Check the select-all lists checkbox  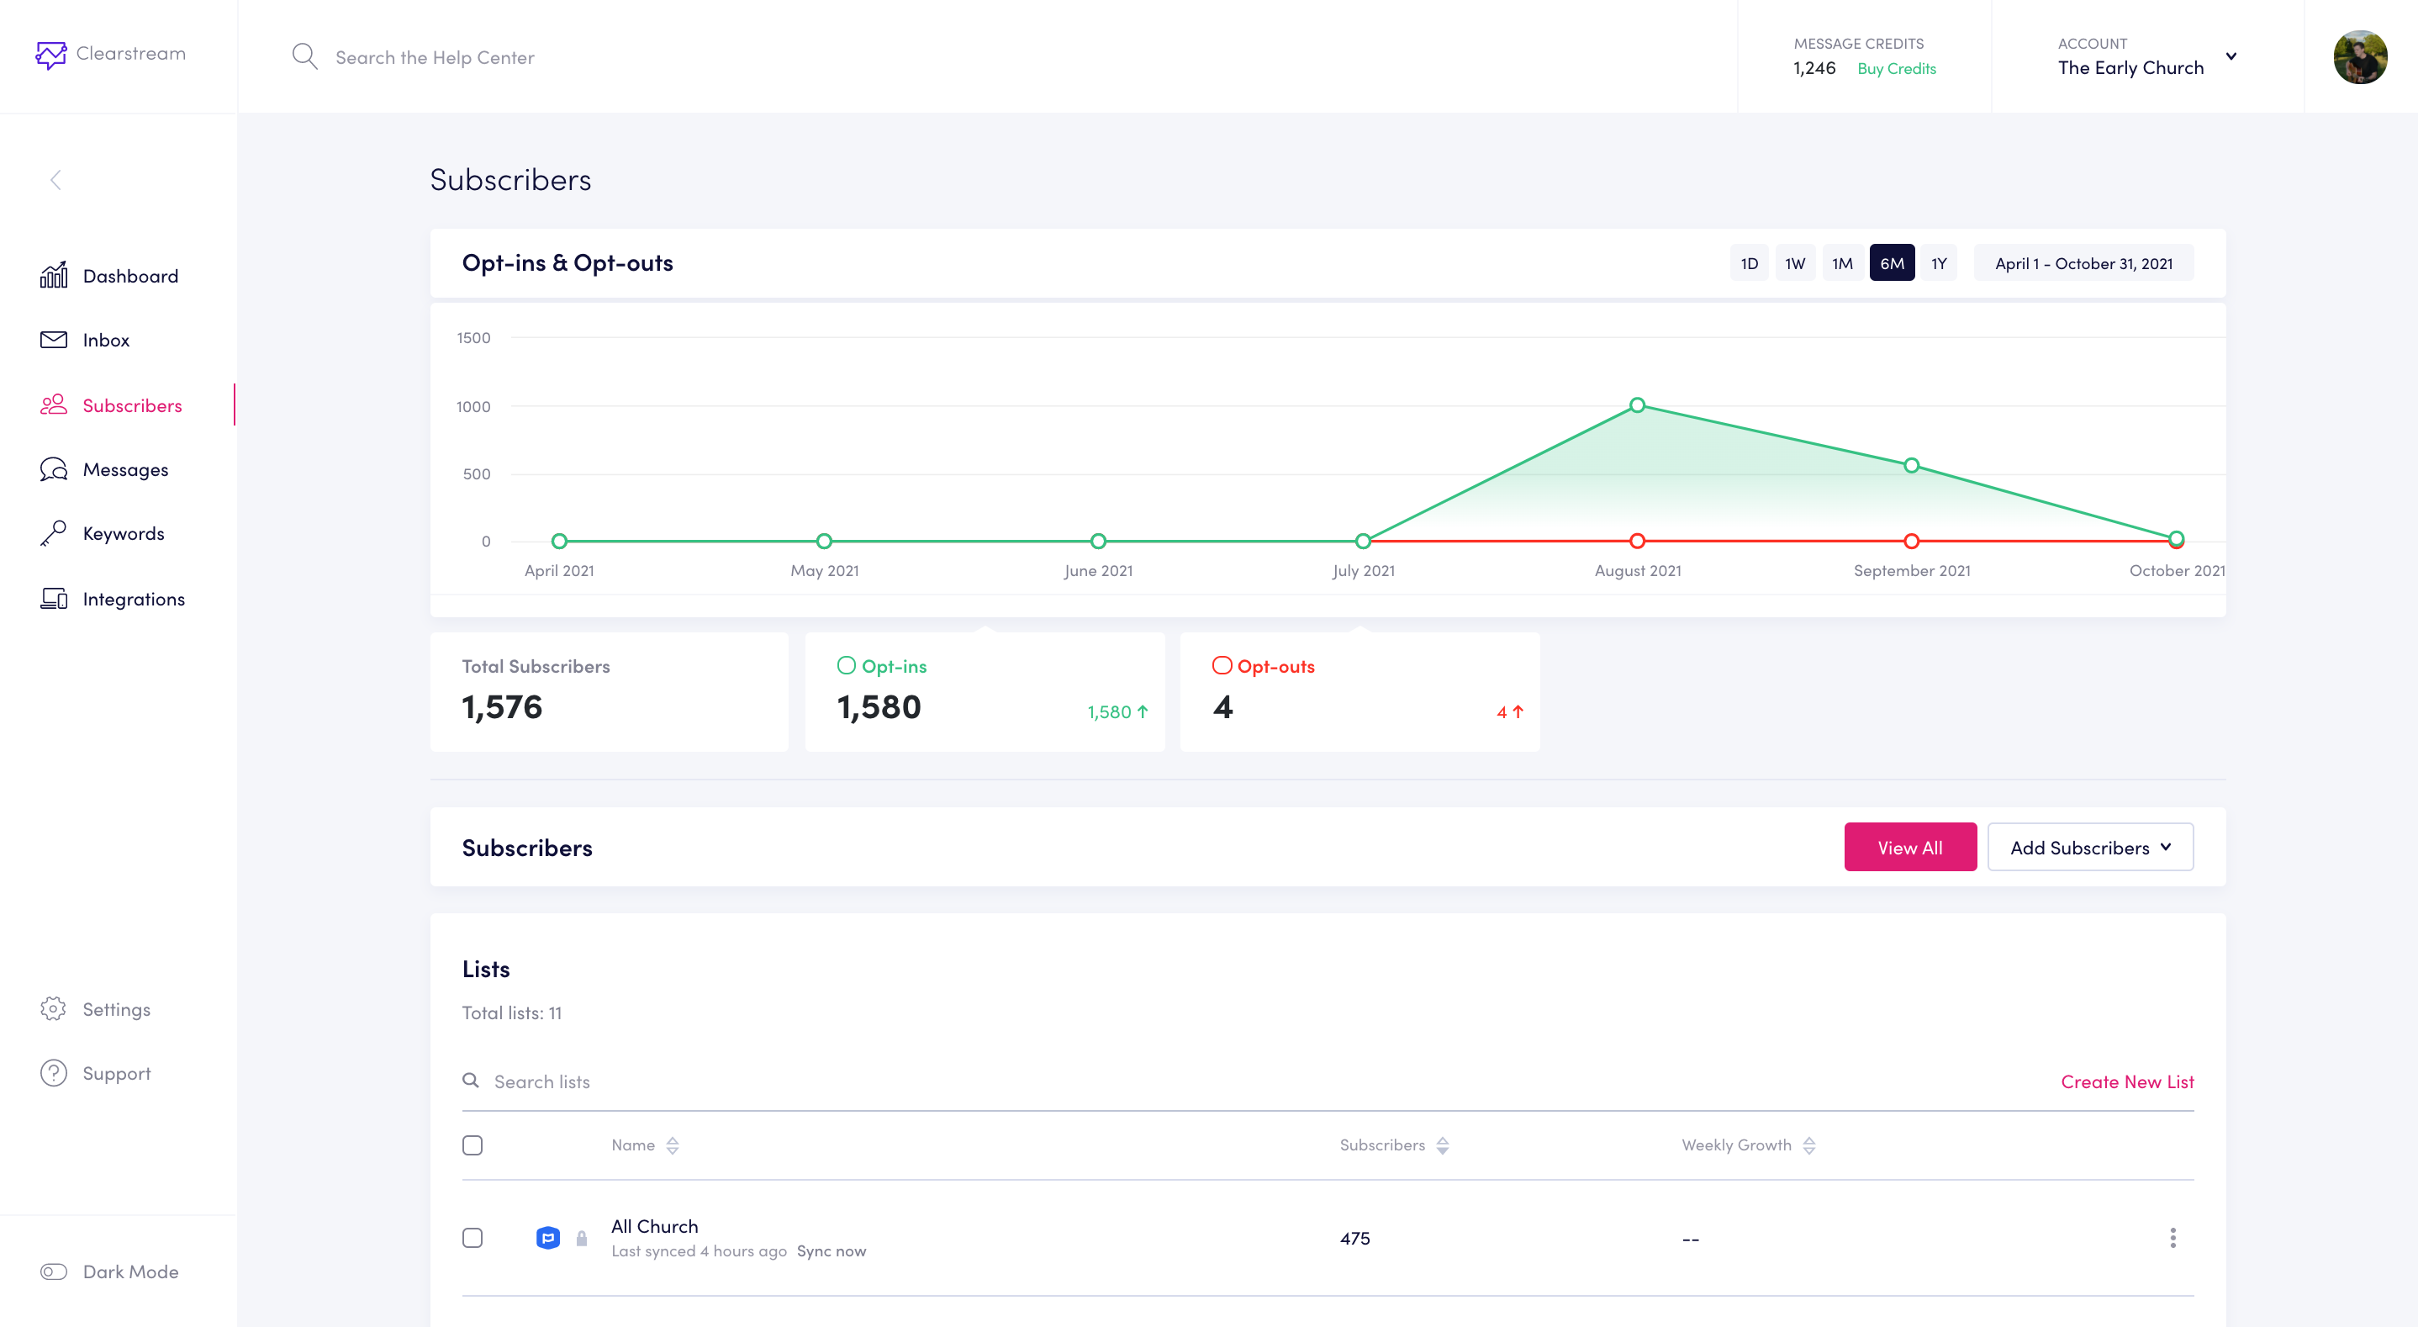click(x=473, y=1145)
